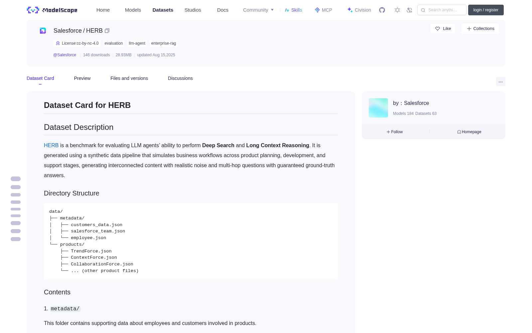532x333 pixels.
Task: Click the Datasets 63 count
Action: coord(426,114)
